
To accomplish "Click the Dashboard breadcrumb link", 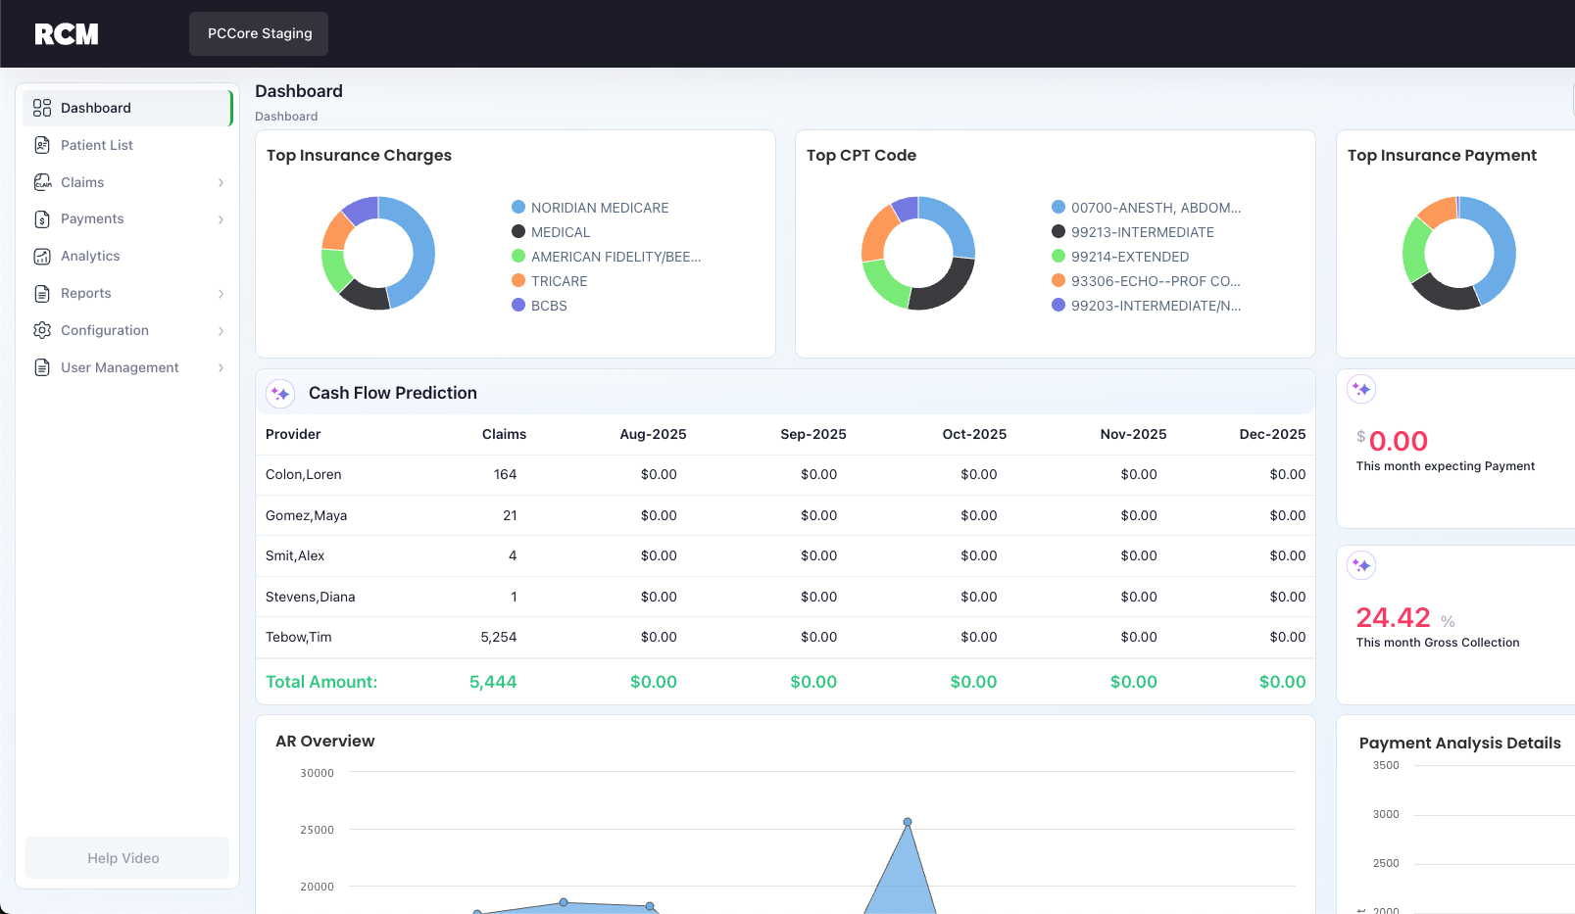I will click(x=286, y=117).
